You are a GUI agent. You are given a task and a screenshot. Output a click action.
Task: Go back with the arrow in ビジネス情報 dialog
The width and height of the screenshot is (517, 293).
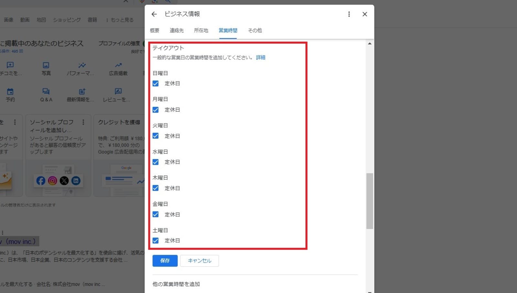coord(154,14)
